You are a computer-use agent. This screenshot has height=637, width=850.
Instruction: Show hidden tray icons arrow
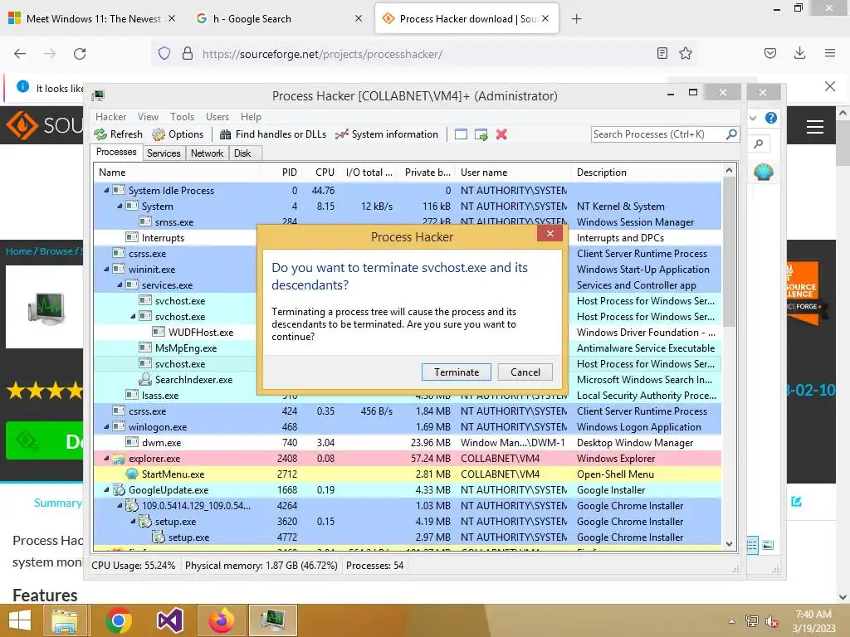click(731, 621)
